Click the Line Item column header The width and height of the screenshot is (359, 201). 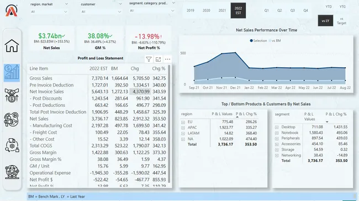[x=39, y=68]
